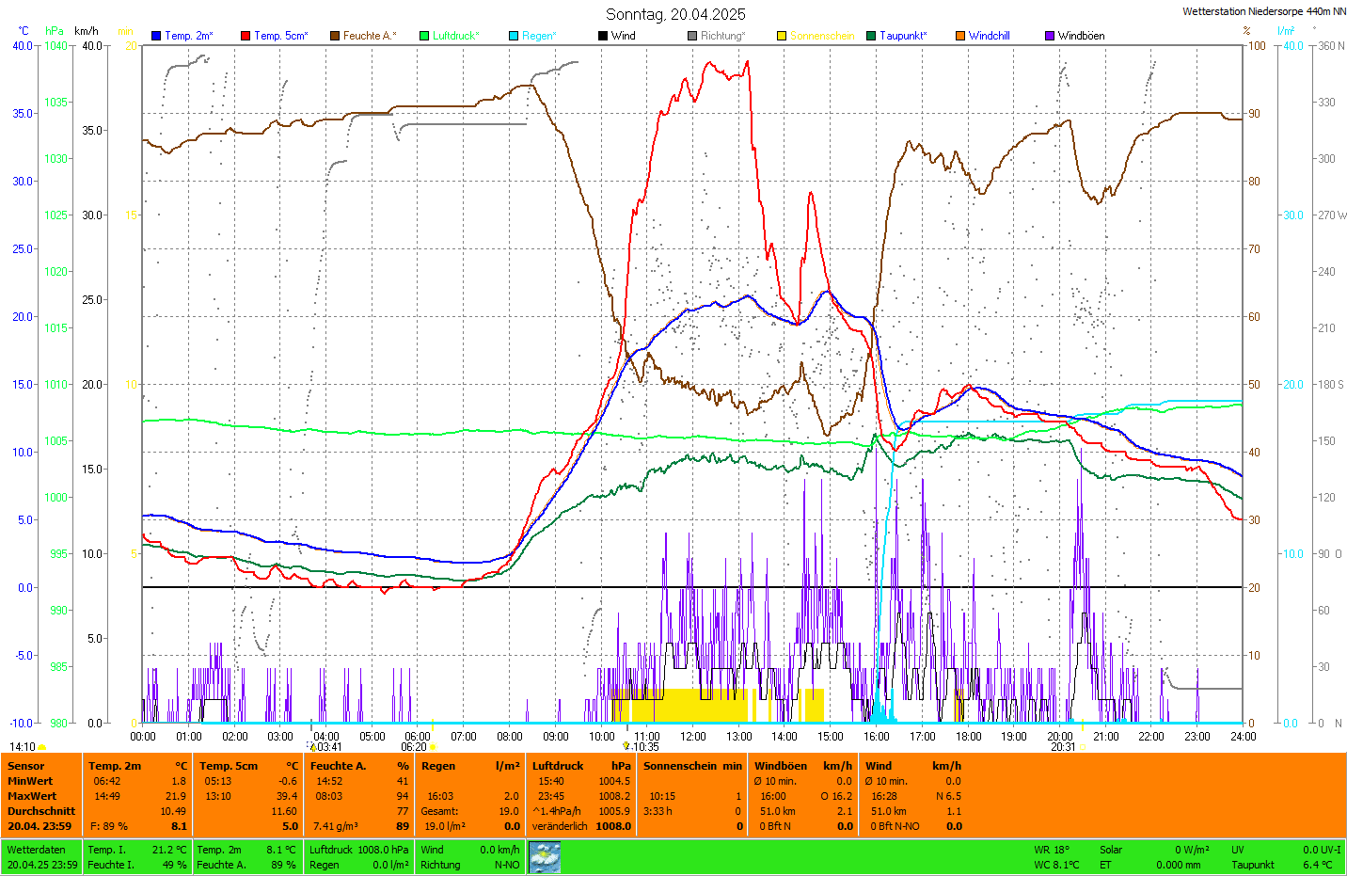Click the purple Windböen legend square
Viewport: 1347px width, 876px height.
1050,36
